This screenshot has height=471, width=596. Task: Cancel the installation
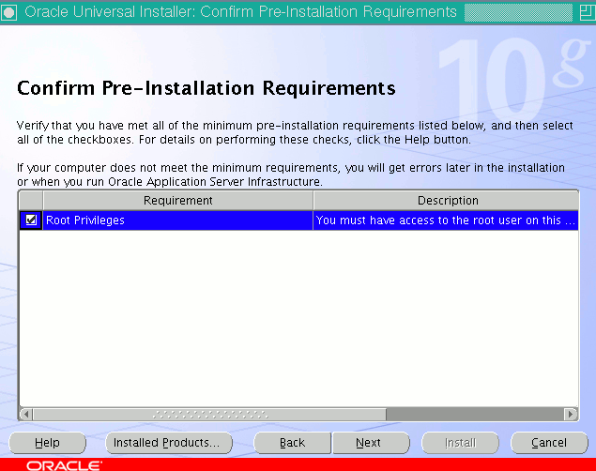(549, 443)
